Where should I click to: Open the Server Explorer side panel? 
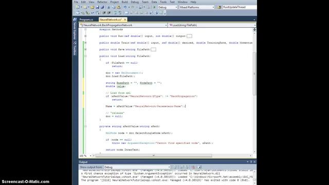pyautogui.click(x=75, y=29)
